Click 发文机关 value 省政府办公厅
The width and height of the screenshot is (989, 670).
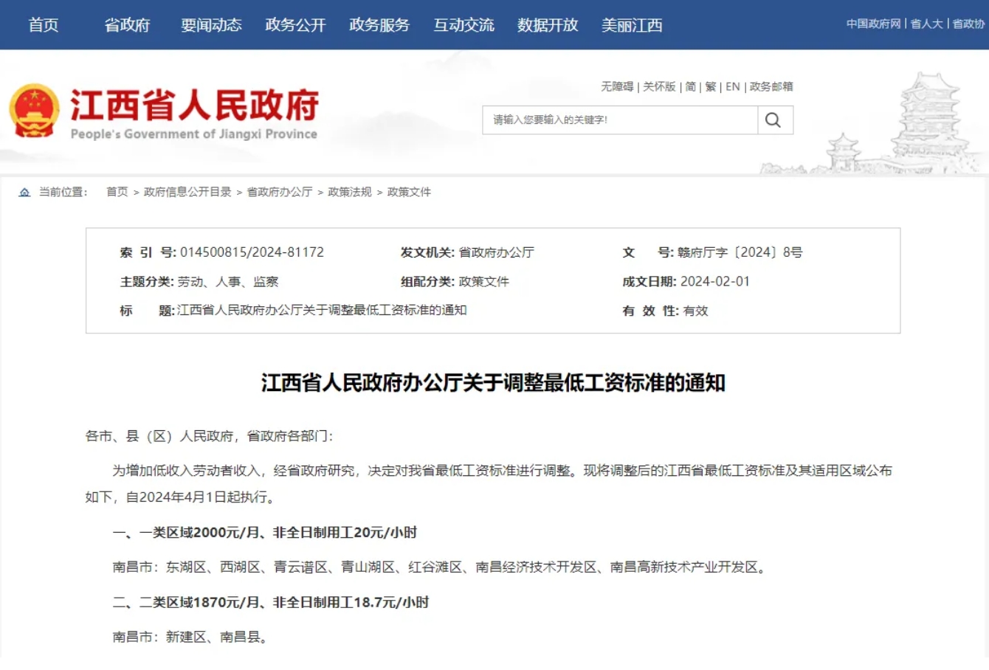(x=497, y=252)
